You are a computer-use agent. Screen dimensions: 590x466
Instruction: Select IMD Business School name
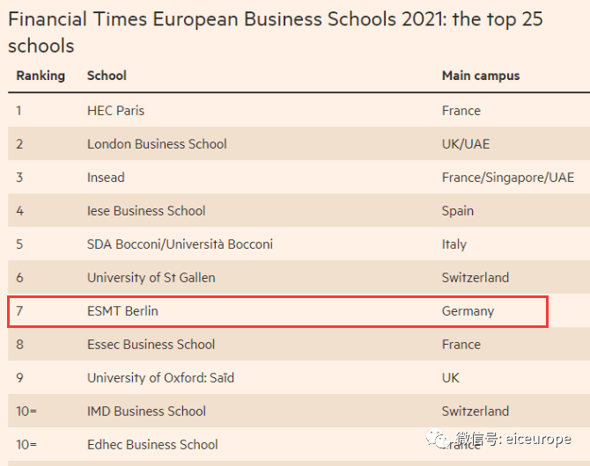[x=146, y=411]
